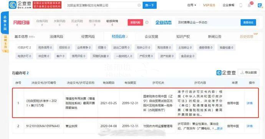Clear the search box with the X icon

(x=139, y=5)
